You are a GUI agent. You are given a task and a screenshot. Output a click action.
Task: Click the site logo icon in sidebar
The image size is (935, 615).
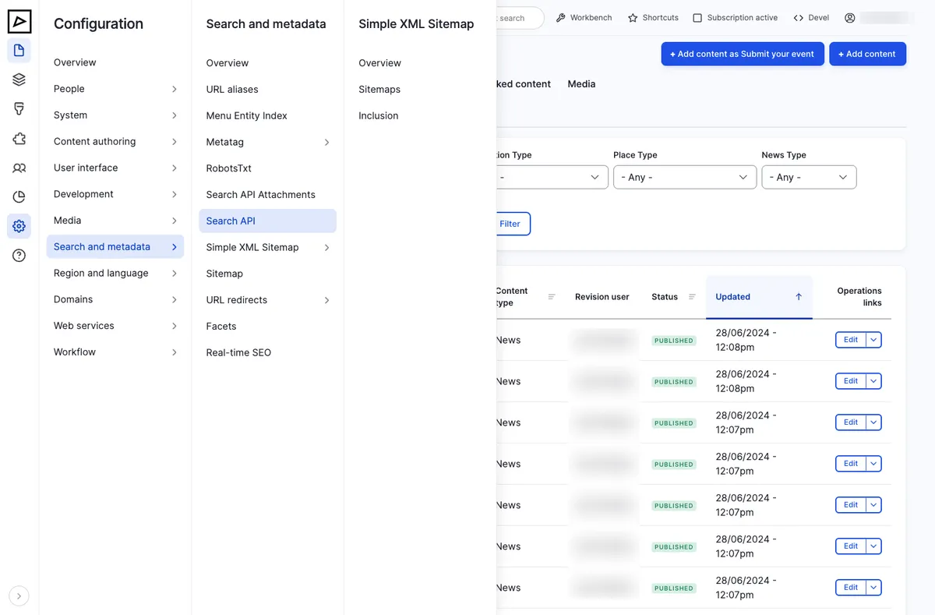(19, 21)
